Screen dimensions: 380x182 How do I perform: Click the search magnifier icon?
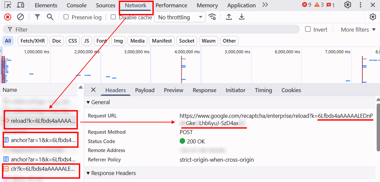pos(50,17)
